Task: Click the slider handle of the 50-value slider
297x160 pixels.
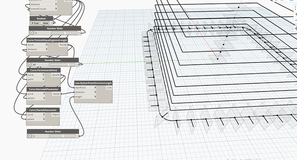Action: (x=68, y=65)
